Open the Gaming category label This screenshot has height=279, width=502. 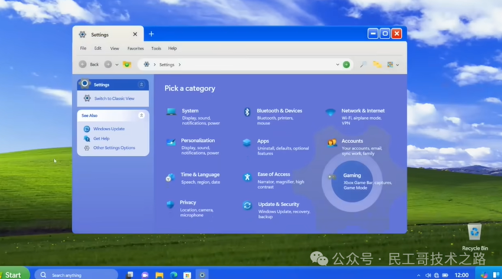click(352, 175)
